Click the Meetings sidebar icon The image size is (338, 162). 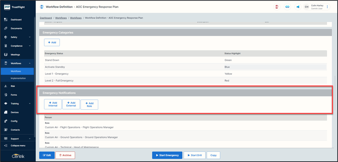pyautogui.click(x=6, y=55)
